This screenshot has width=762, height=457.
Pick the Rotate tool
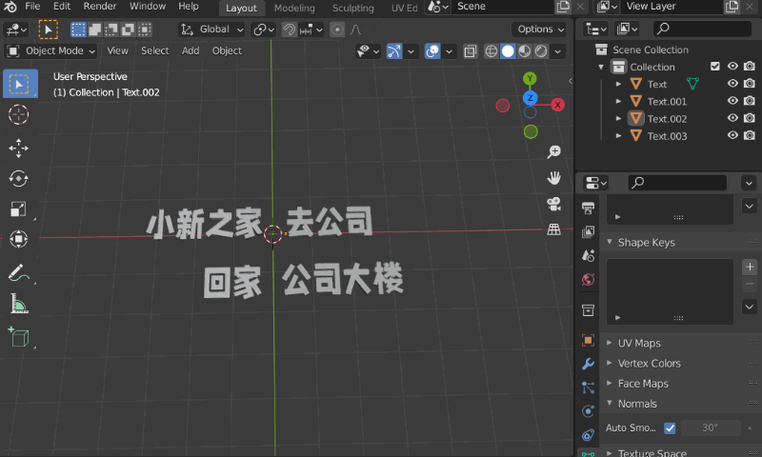point(18,179)
